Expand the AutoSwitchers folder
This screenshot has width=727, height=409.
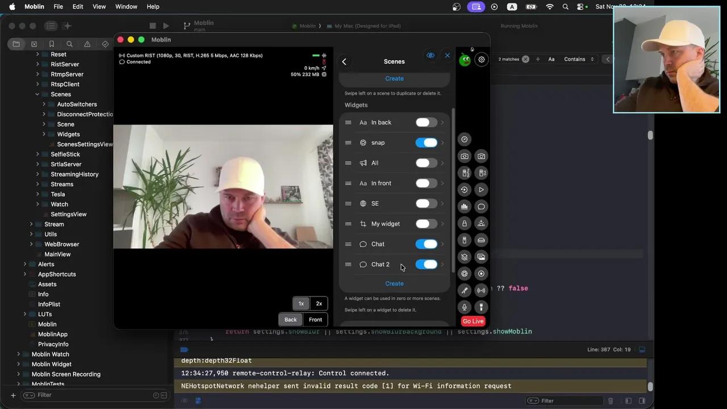pyautogui.click(x=44, y=105)
